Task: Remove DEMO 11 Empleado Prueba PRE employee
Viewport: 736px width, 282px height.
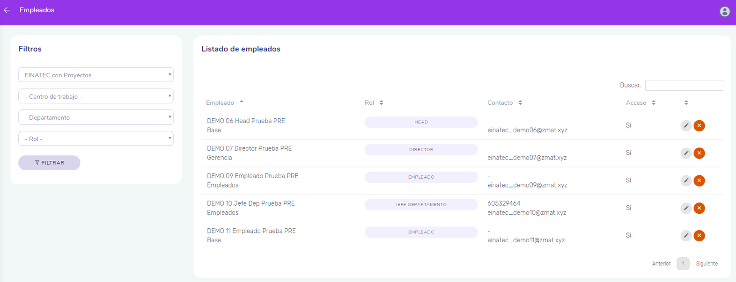Action: [699, 236]
